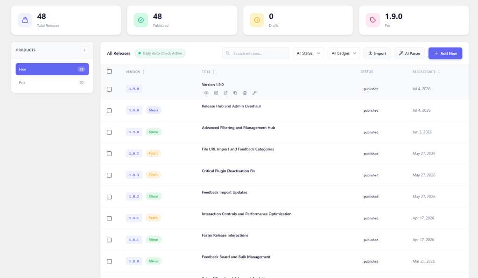
Task: Open the AI Parser
Action: 410,53
